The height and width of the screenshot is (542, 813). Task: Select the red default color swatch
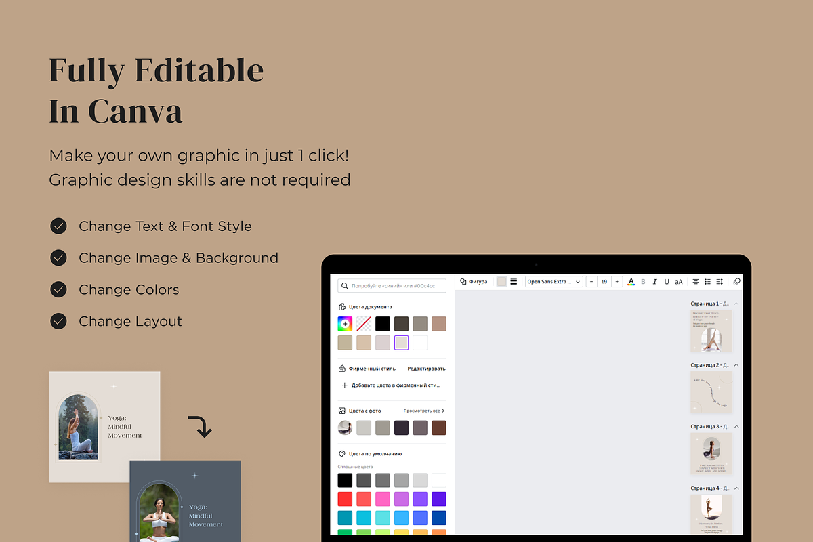click(x=345, y=499)
